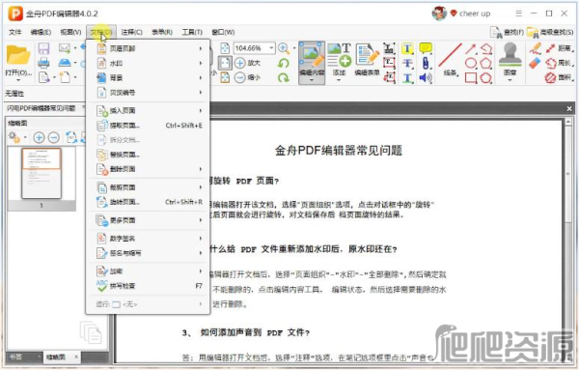Add a yellow sticky note comment
The image size is (579, 370).
click(x=426, y=48)
